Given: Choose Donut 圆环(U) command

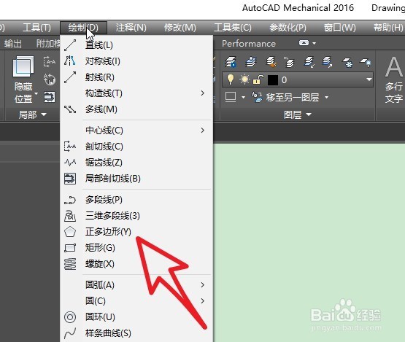Looking at the screenshot, I should click(x=136, y=316).
